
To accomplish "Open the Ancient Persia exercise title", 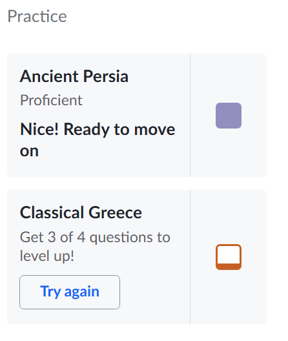I will [74, 76].
